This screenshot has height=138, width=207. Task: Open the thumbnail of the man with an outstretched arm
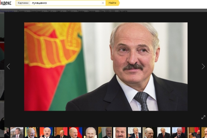193,132
